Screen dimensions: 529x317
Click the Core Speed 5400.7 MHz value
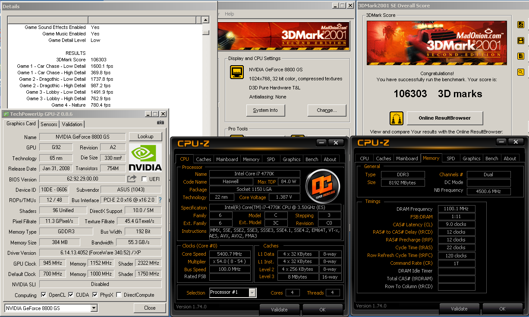coord(230,254)
